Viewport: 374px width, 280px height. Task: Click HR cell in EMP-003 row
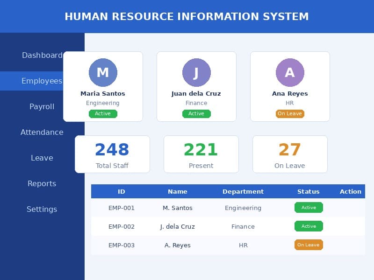click(x=243, y=245)
